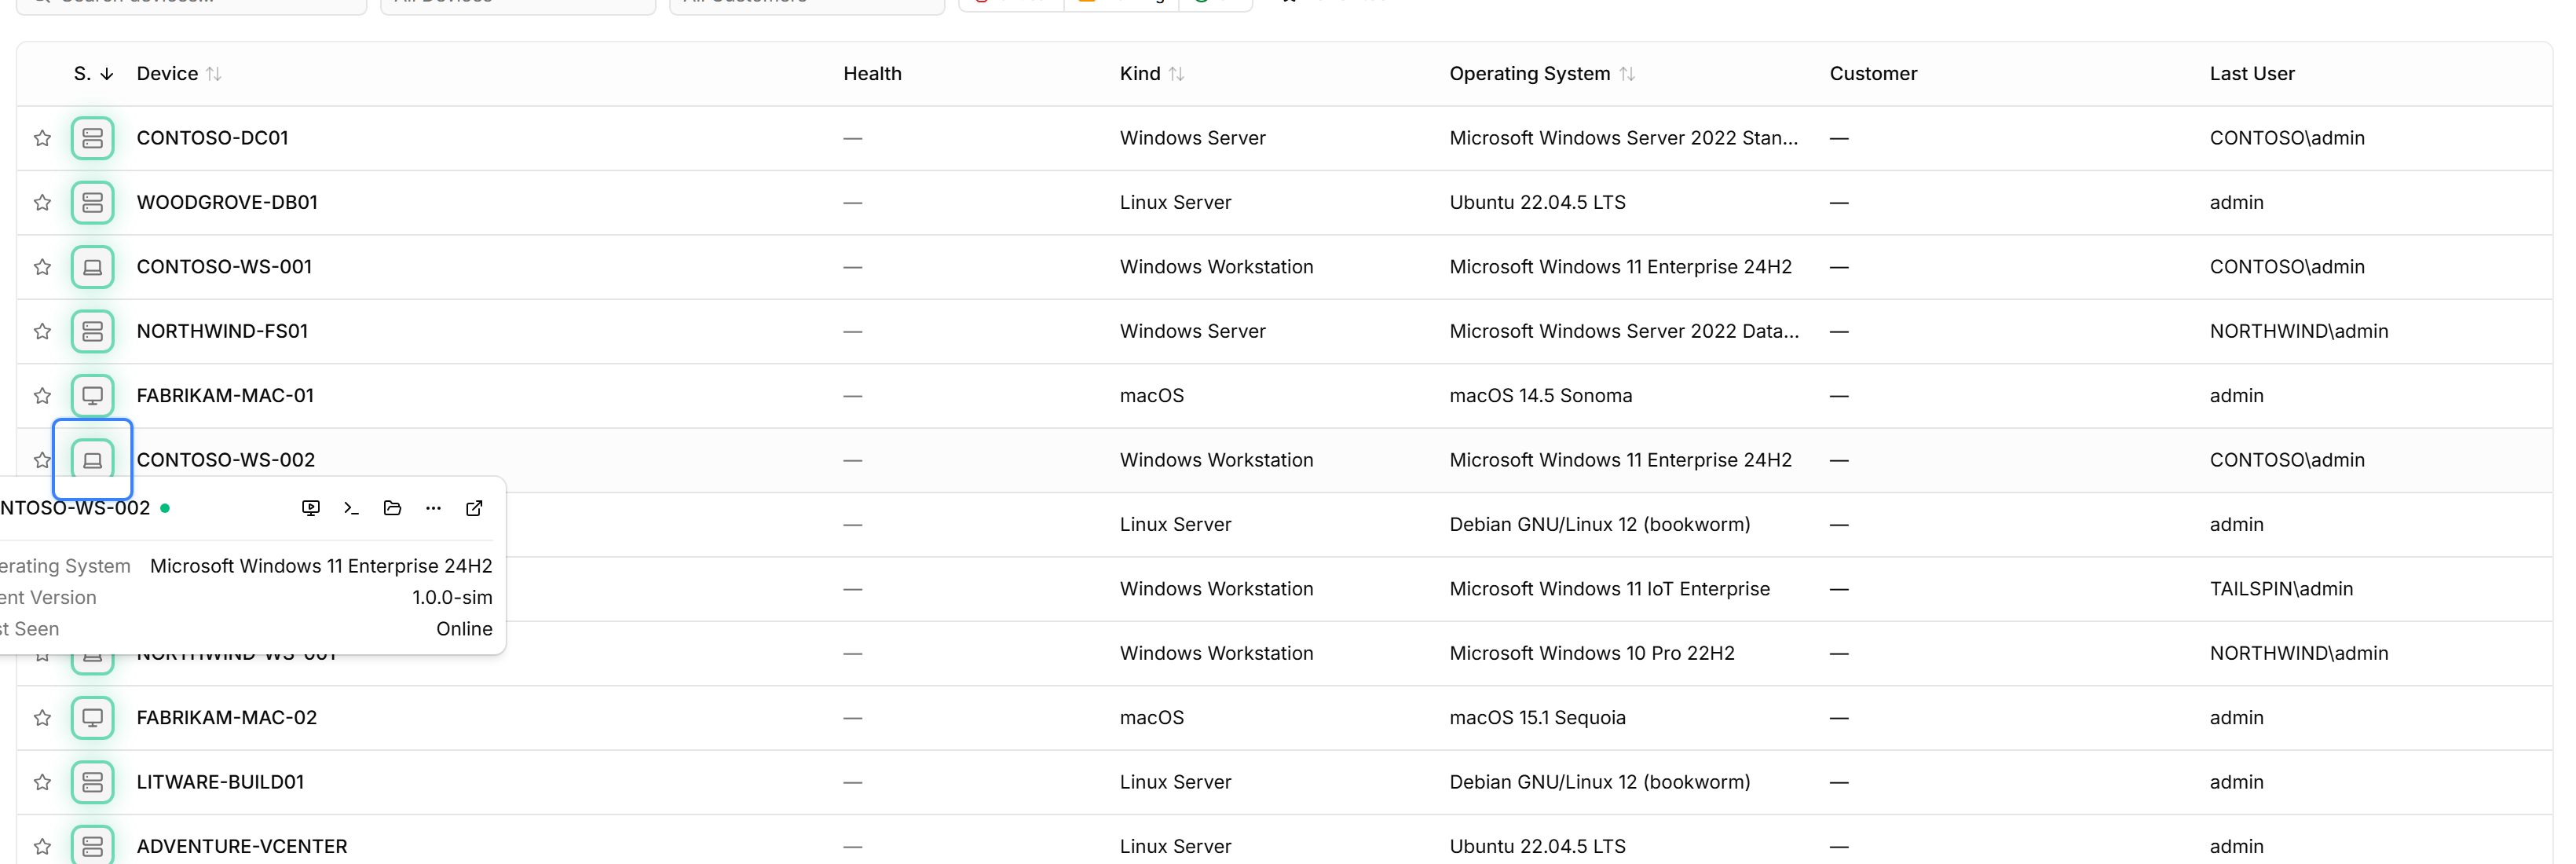This screenshot has height=864, width=2576.
Task: Click the ADVENTURE-VCENTER server status icon
Action: [92, 847]
